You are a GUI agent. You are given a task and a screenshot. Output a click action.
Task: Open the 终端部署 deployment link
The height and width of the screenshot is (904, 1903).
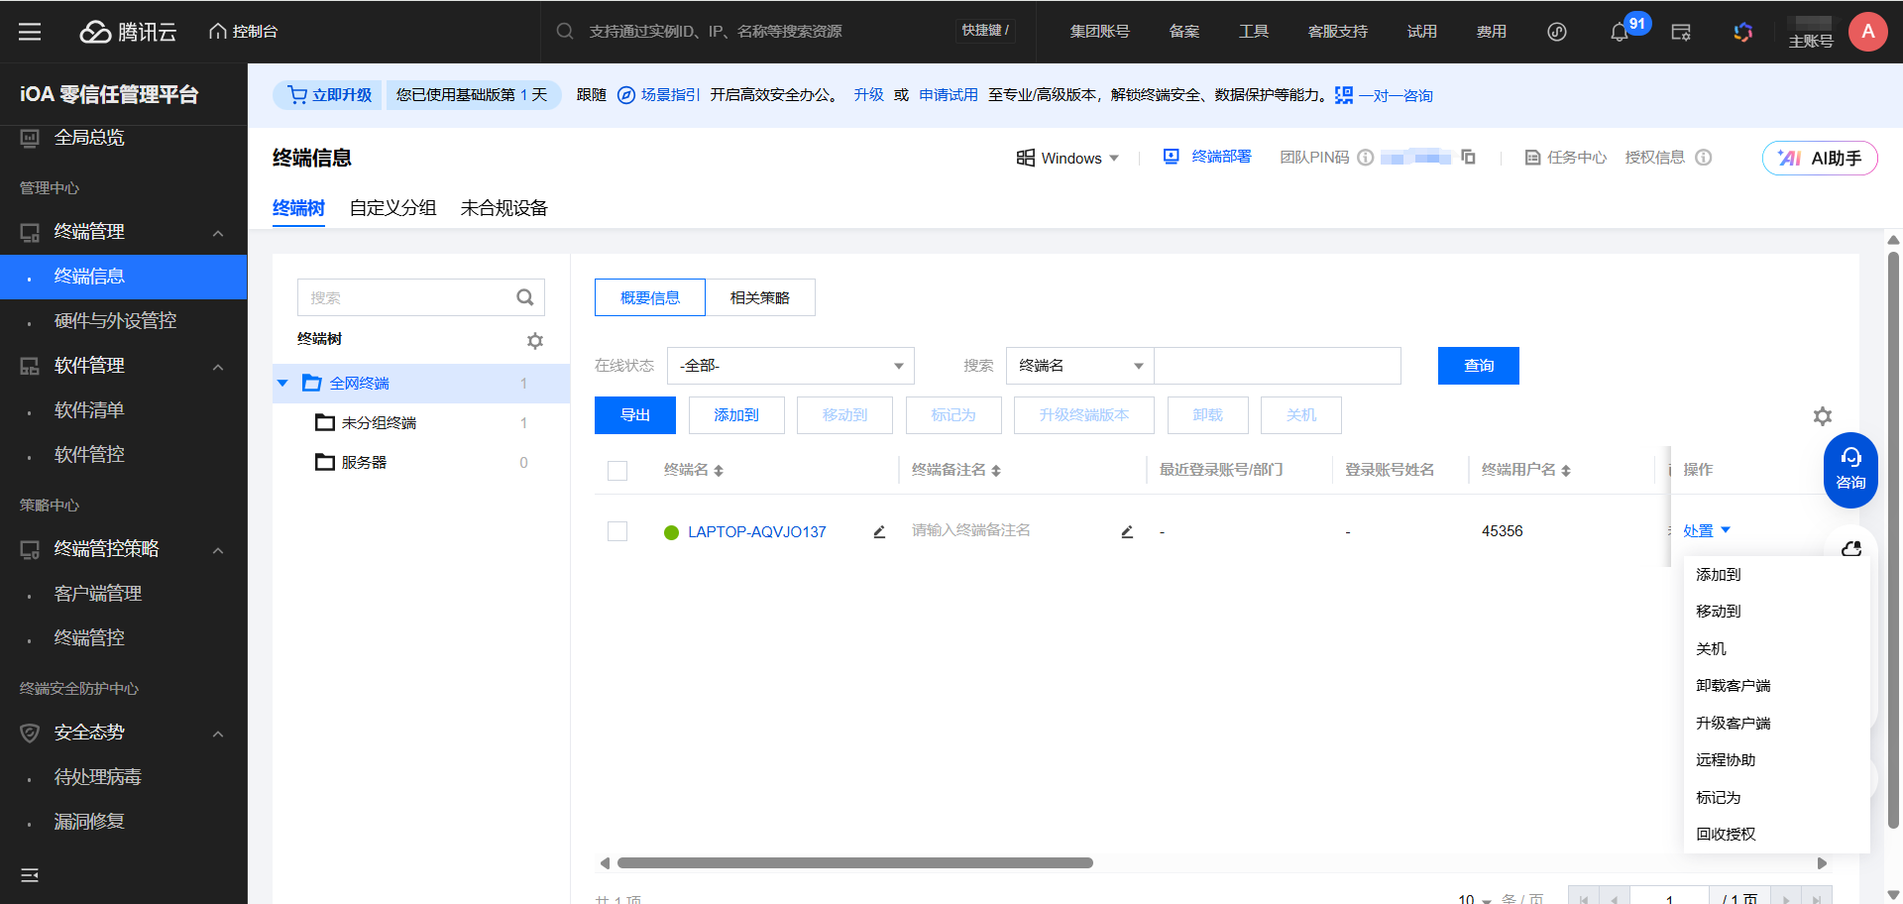(x=1207, y=157)
